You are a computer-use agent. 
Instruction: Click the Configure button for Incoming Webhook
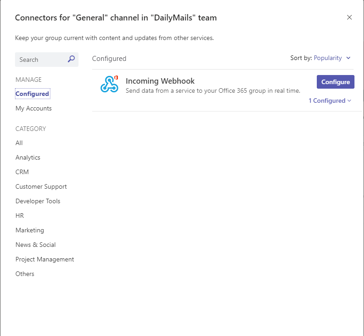click(335, 82)
